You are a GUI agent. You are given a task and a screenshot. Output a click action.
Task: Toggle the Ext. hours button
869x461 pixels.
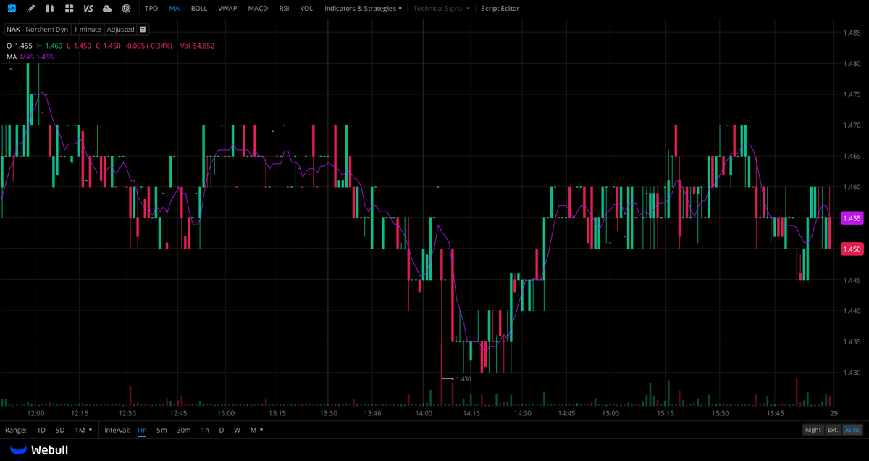[x=834, y=430]
